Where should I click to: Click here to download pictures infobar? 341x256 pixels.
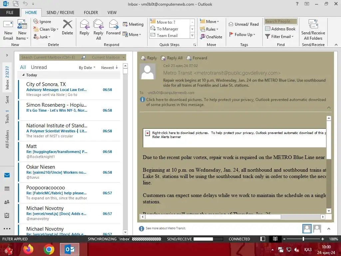233,102
